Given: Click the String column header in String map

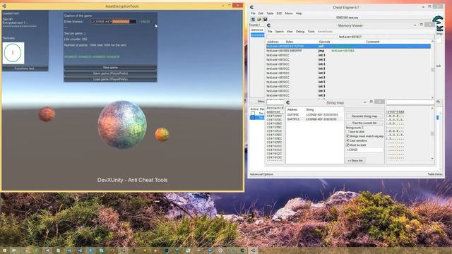Looking at the screenshot, I should click(310, 109).
